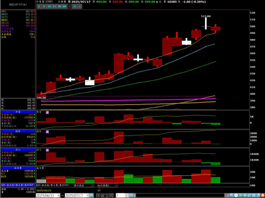The height and width of the screenshot is (198, 265).
Task: Click the blue 成交量 panel header
Action: click(18, 168)
